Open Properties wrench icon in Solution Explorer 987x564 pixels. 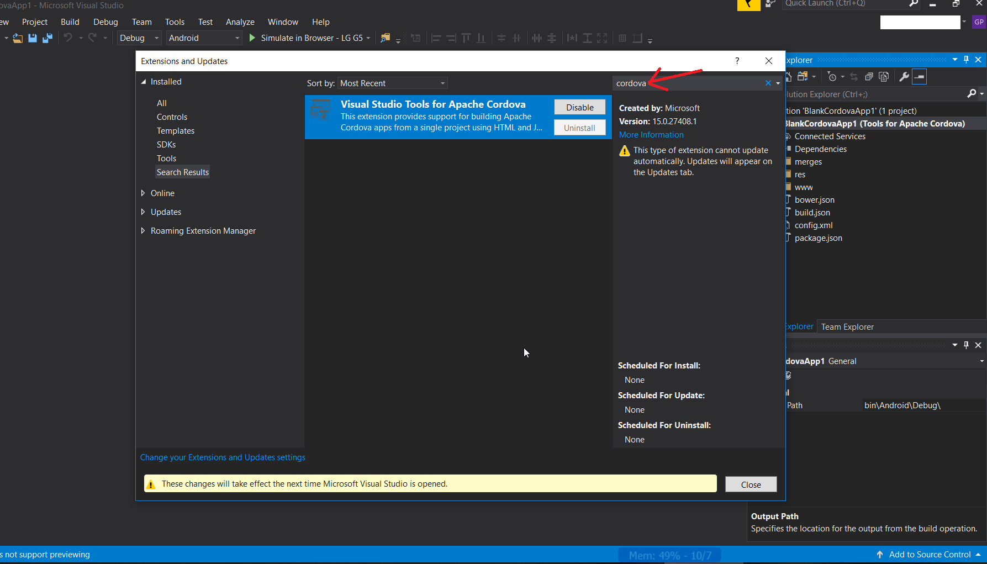(904, 77)
